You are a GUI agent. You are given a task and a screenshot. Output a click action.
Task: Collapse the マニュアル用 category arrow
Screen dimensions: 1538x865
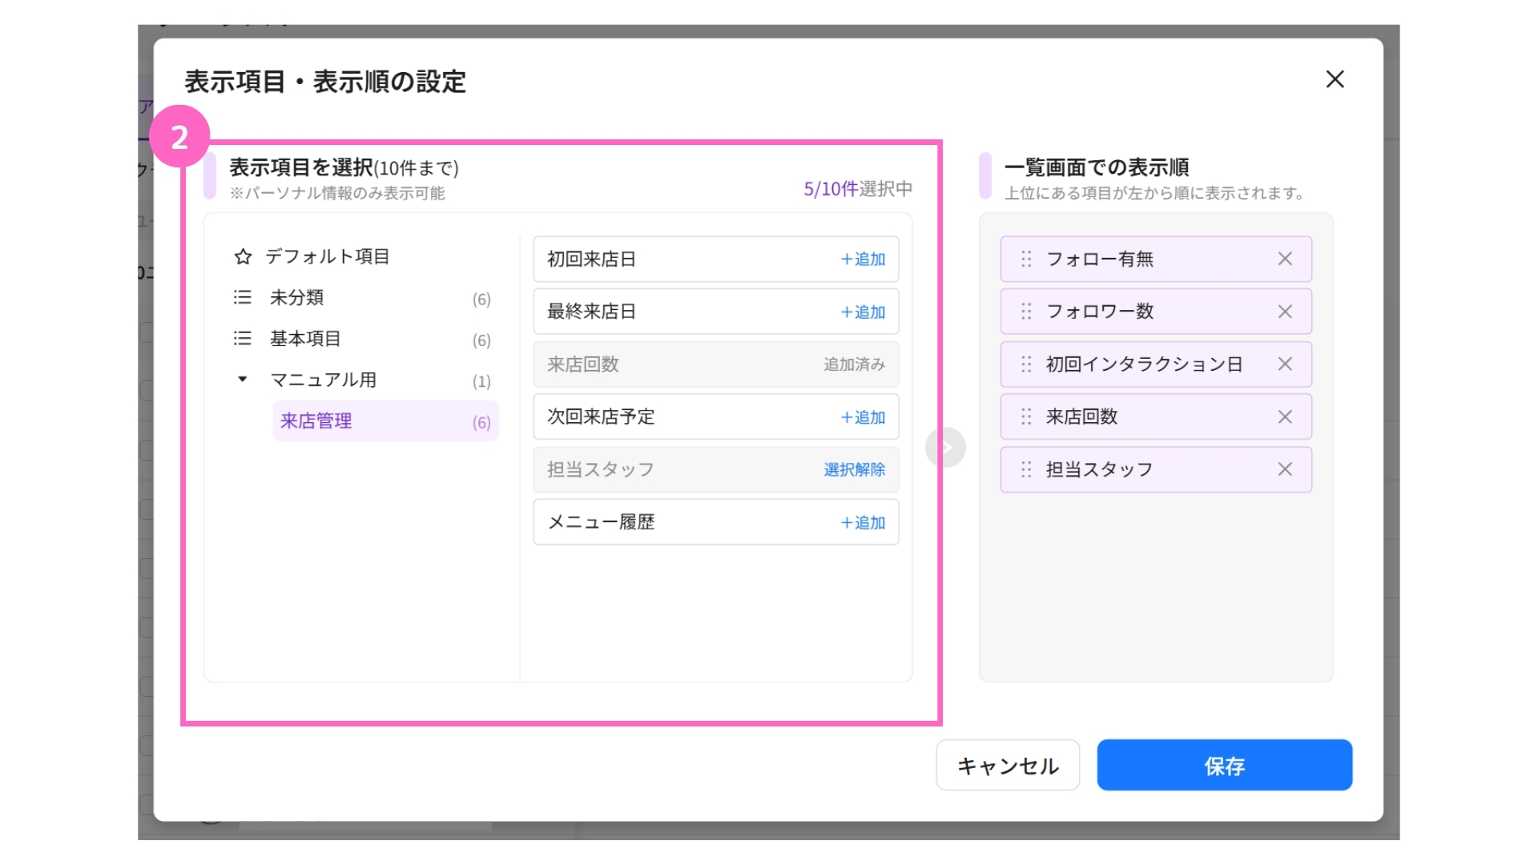pyautogui.click(x=242, y=380)
